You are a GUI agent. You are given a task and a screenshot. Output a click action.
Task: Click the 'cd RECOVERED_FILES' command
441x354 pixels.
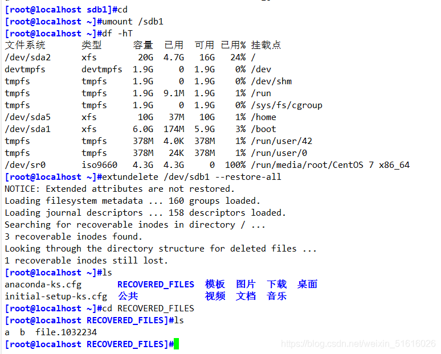148,308
